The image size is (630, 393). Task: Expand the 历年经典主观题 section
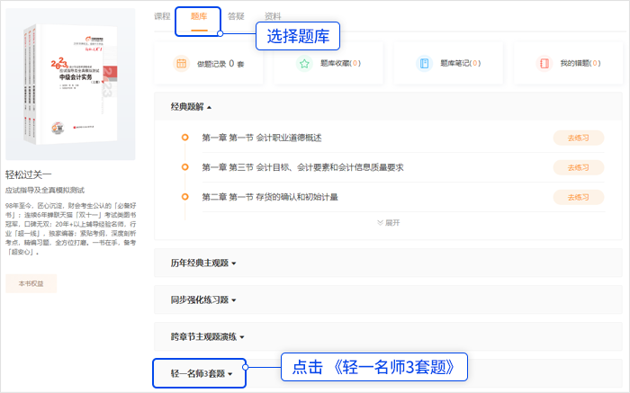(203, 263)
